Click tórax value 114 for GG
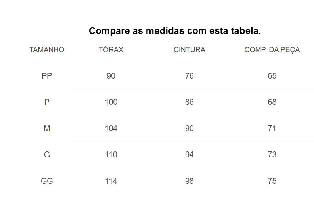The width and height of the screenshot is (314, 200). 111,181
